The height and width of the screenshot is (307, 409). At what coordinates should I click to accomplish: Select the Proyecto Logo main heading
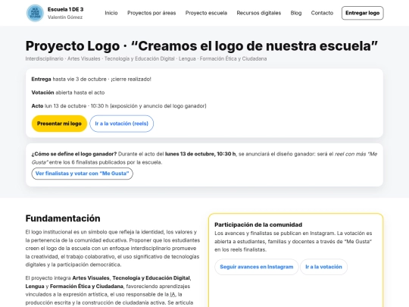201,46
